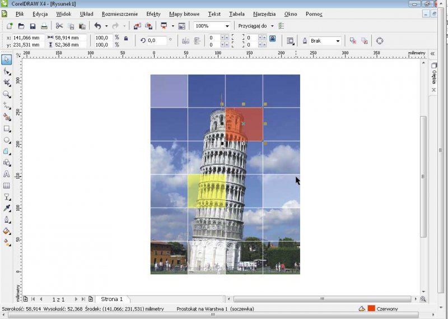Viewport: 448px width, 319px height.
Task: Click the rotation angle input field
Action: click(156, 40)
